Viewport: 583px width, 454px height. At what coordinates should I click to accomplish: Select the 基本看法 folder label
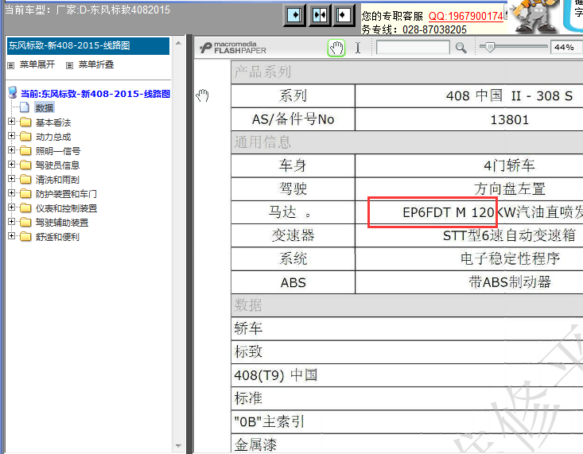(53, 122)
